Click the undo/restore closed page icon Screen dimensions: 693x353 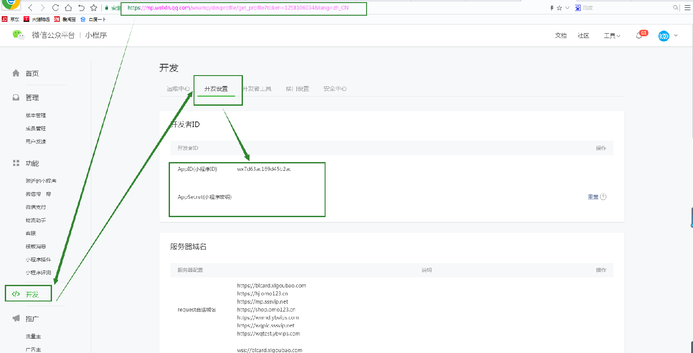tap(81, 8)
